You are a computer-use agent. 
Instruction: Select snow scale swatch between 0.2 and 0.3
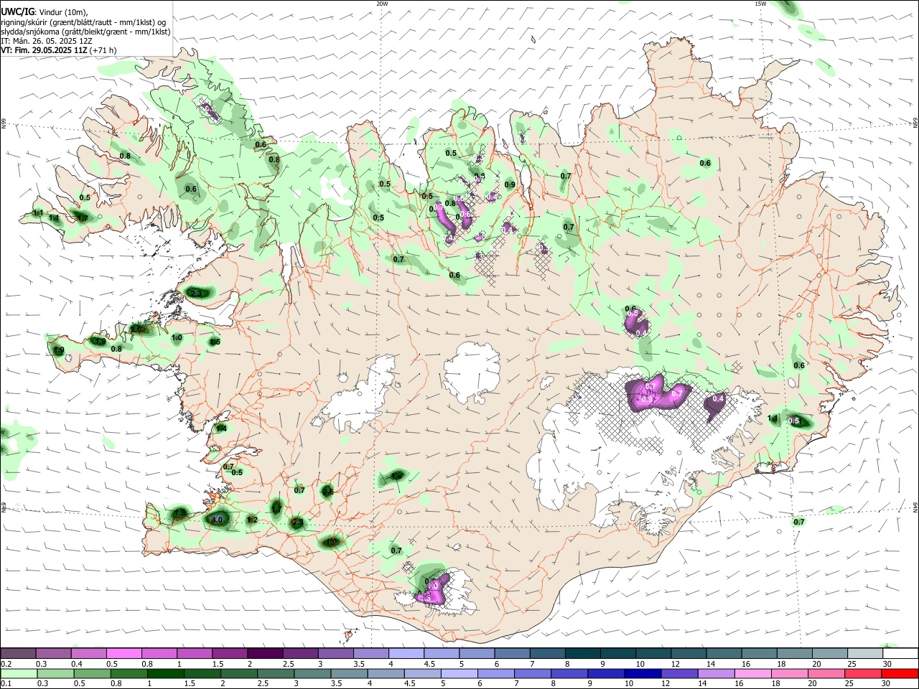coord(18,653)
